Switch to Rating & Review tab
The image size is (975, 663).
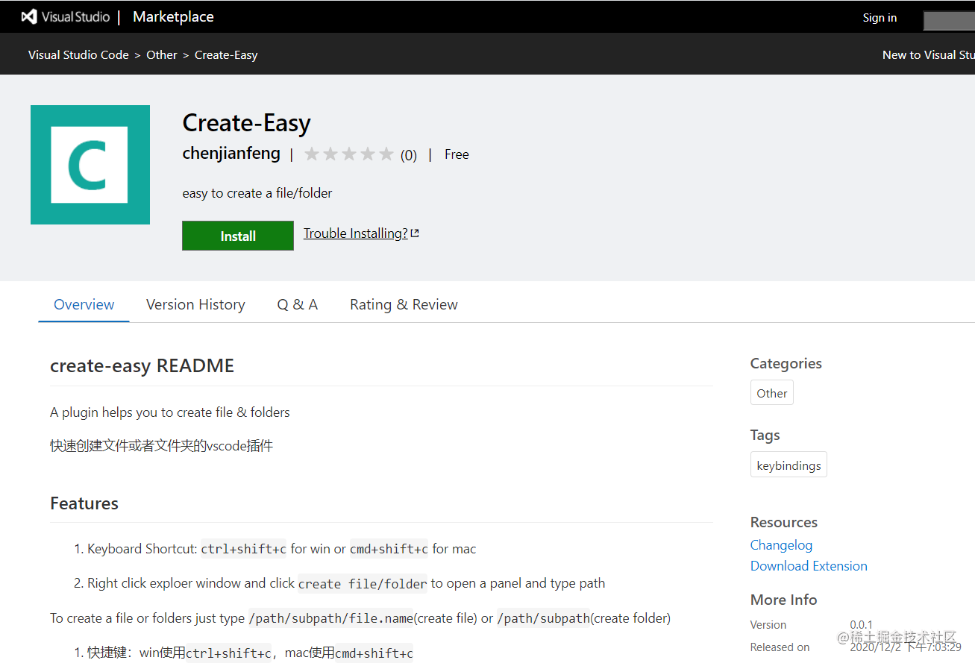coord(404,304)
